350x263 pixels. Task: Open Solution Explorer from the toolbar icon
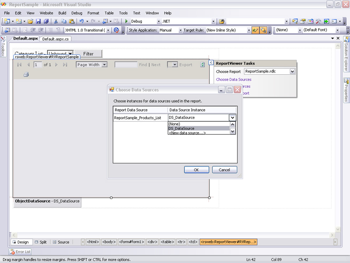pos(295,21)
